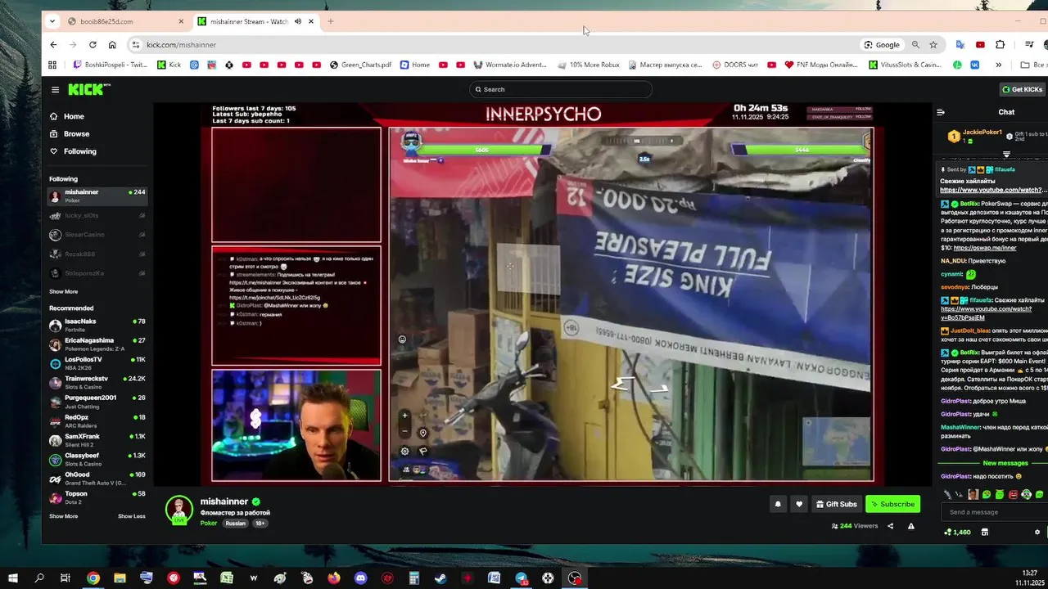Click the notification bell under the stream

point(778,504)
